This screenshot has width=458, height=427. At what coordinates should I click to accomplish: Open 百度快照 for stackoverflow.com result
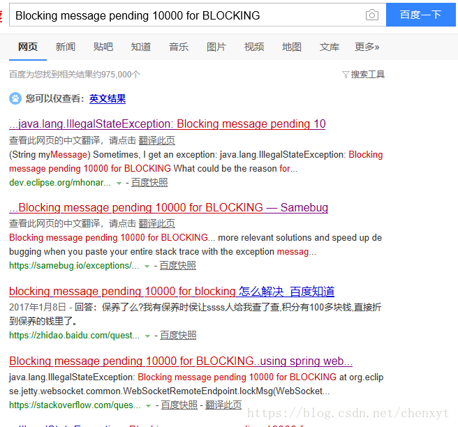[x=179, y=405]
